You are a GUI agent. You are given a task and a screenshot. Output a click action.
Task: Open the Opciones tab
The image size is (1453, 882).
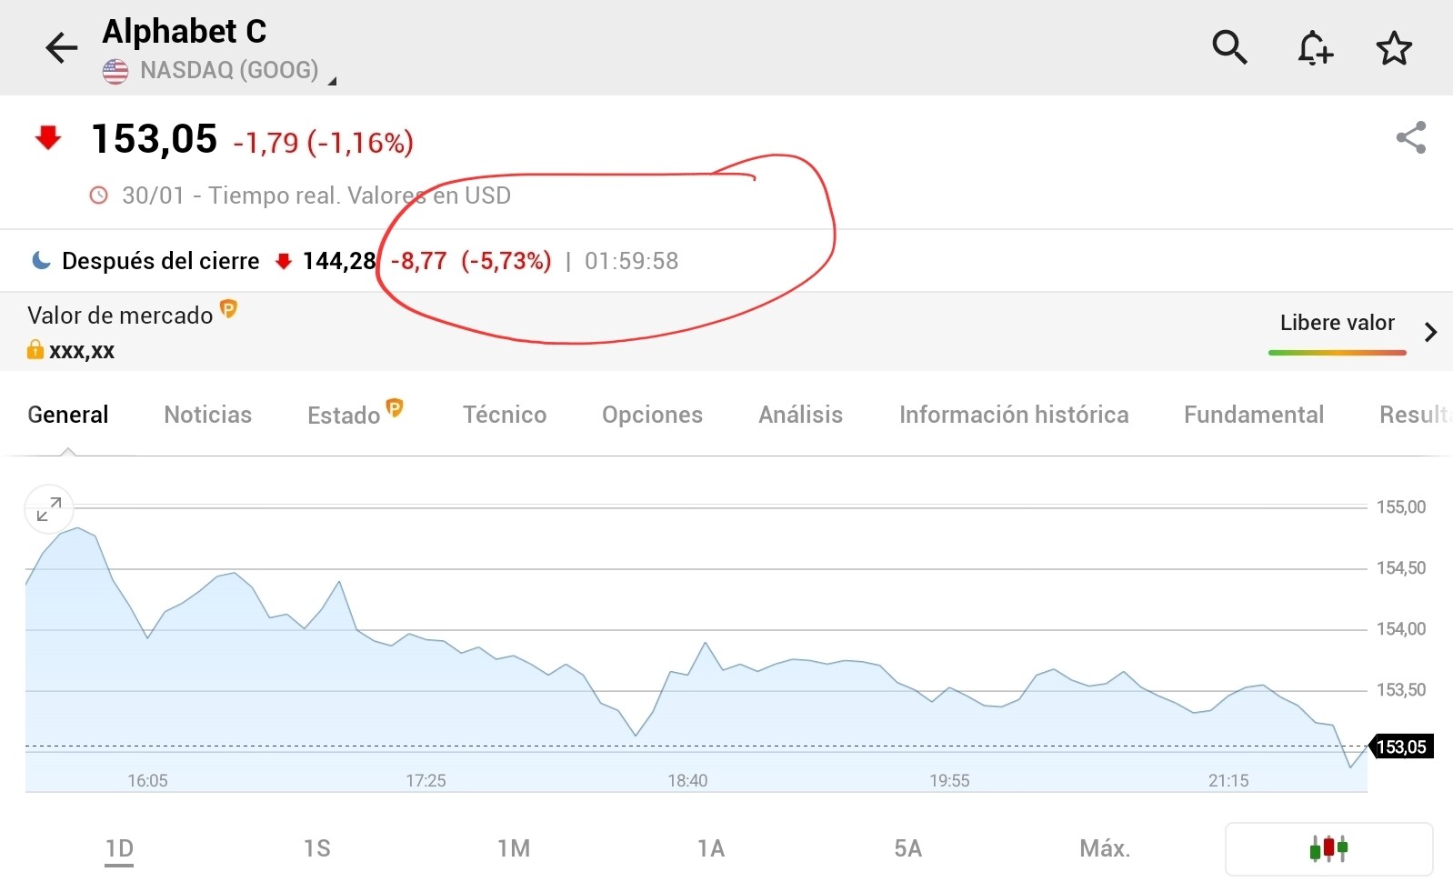pos(653,415)
